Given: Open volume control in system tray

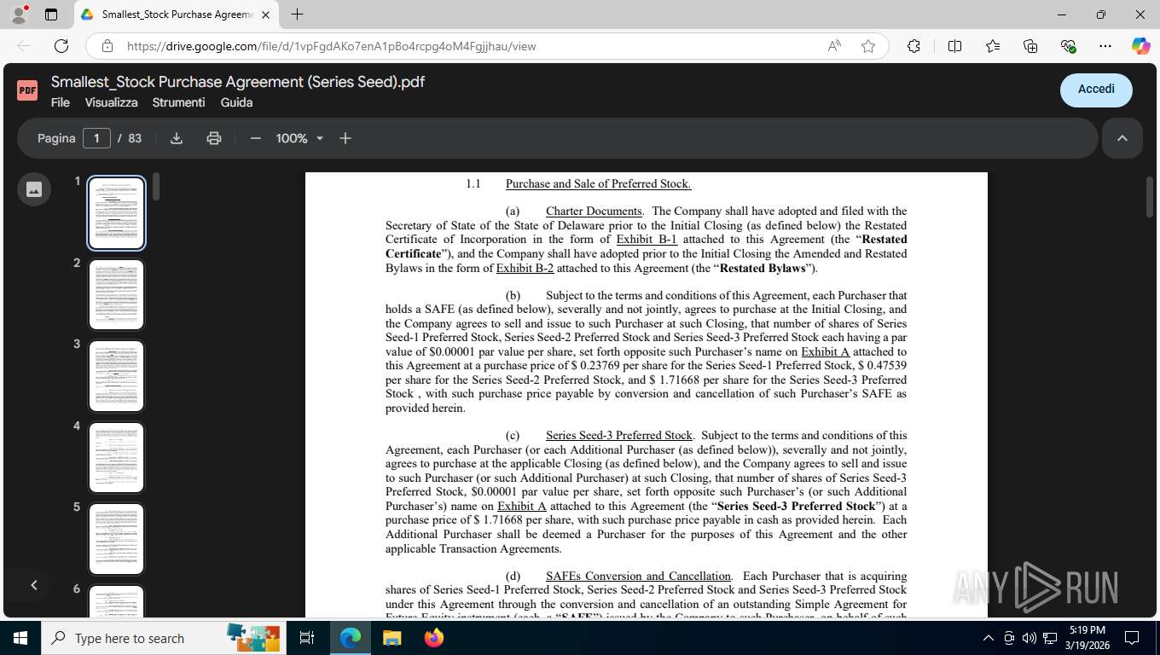Looking at the screenshot, I should pyautogui.click(x=1029, y=638).
